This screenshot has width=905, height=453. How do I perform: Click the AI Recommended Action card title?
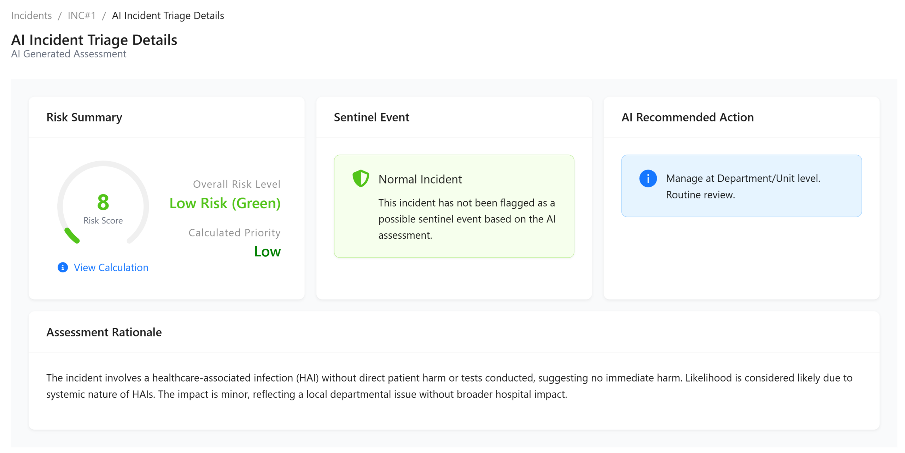click(x=687, y=117)
